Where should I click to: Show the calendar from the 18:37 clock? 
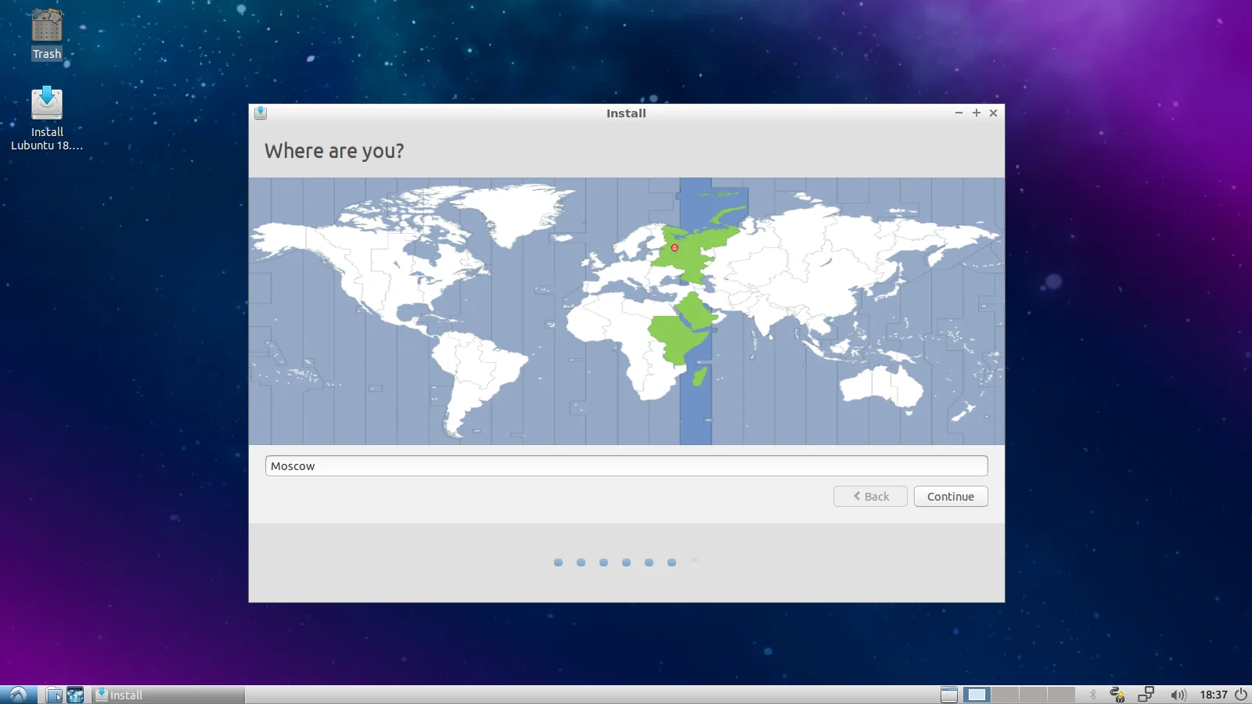coord(1214,695)
